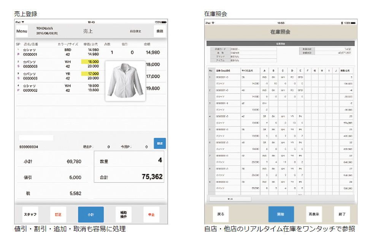The height and width of the screenshot is (245, 373).
Task: Open the Menu button in sales screen
Action: pyautogui.click(x=22, y=31)
